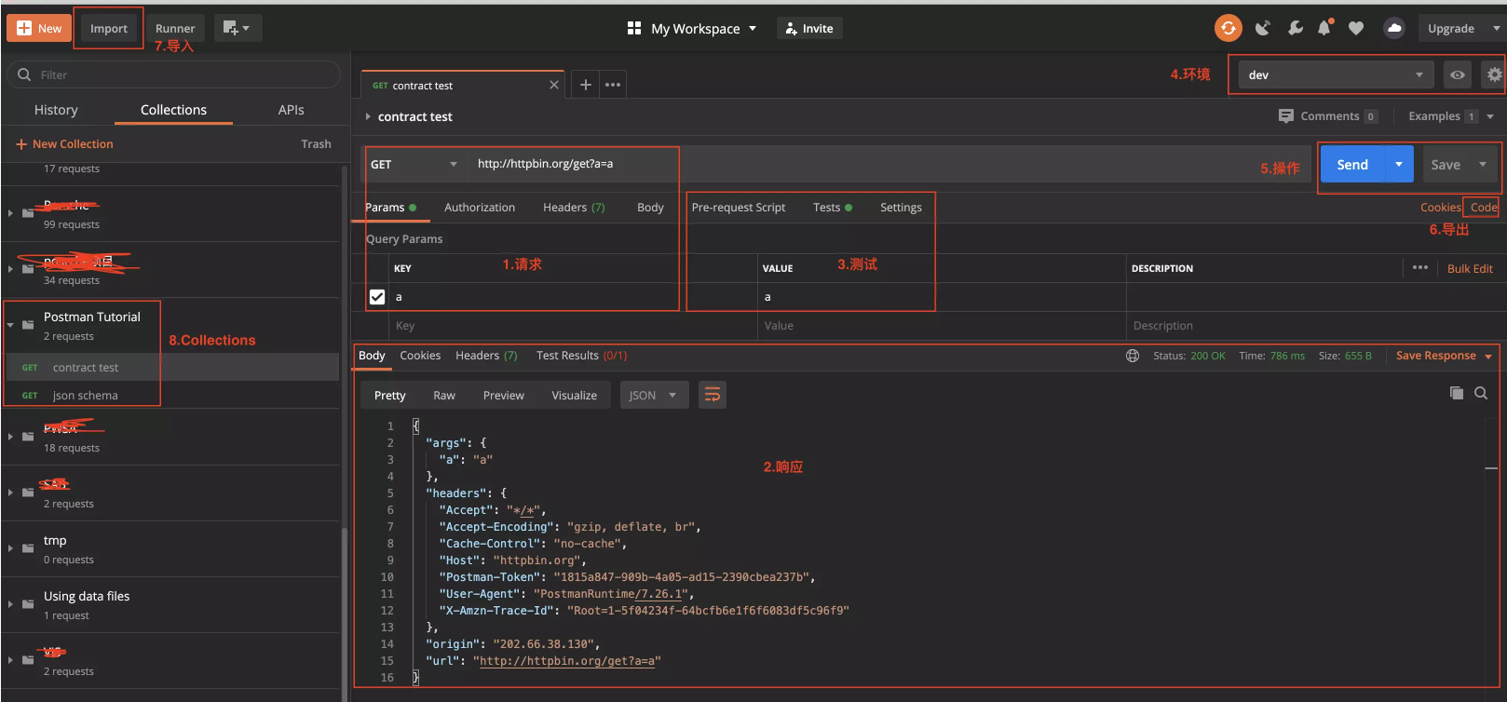Open new tab with plus icon
Image resolution: width=1507 pixels, height=702 pixels.
pyautogui.click(x=585, y=85)
